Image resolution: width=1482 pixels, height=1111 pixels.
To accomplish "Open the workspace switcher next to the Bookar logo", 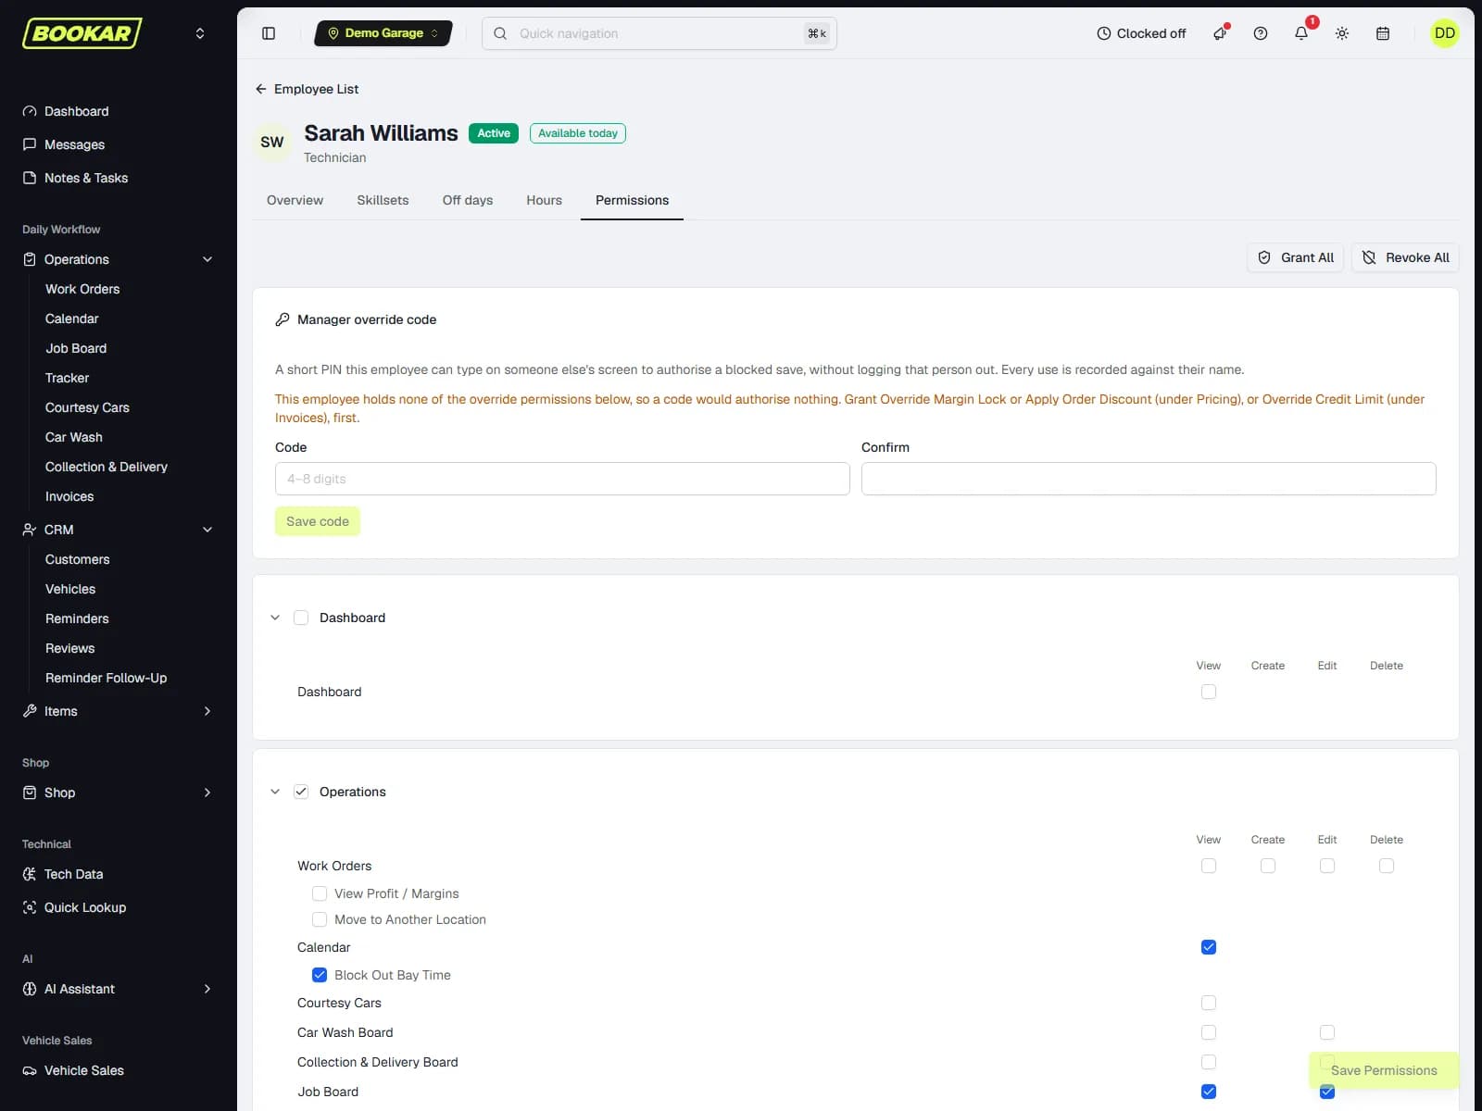I will tap(200, 33).
